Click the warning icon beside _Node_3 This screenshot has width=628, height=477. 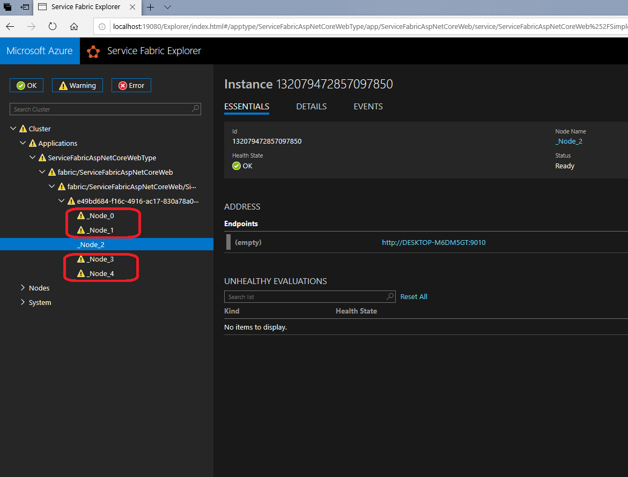click(81, 259)
